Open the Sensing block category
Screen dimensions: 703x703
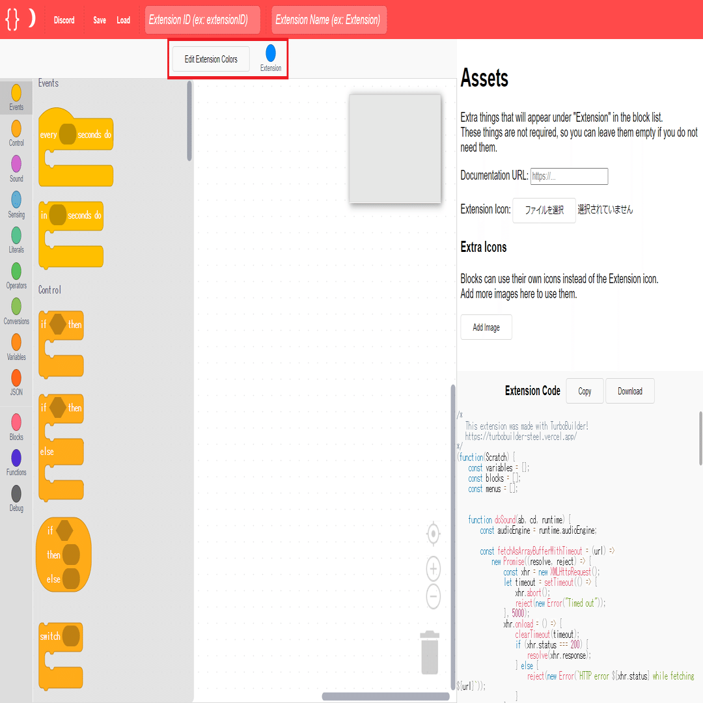(16, 205)
